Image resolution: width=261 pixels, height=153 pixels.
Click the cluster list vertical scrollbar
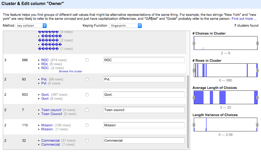pos(188,111)
